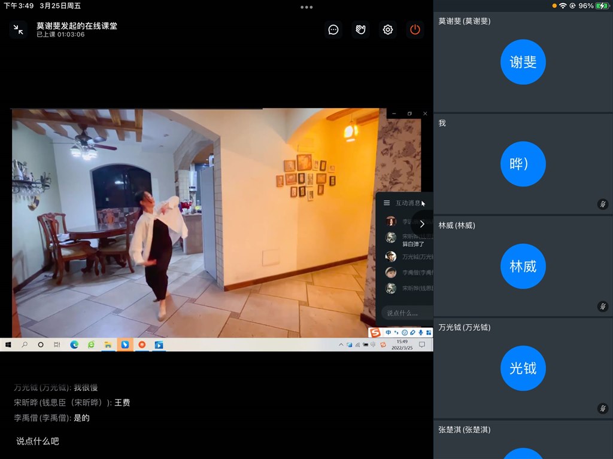The height and width of the screenshot is (459, 613).
Task: Click Windows Start button in shared screen
Action: (x=8, y=345)
